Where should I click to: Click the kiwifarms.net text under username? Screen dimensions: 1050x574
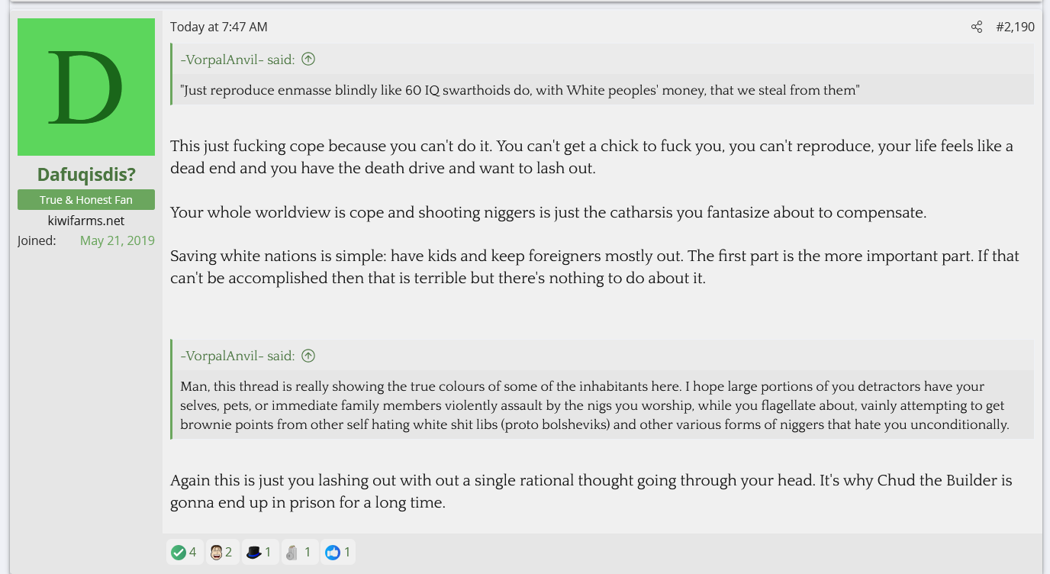pos(86,221)
